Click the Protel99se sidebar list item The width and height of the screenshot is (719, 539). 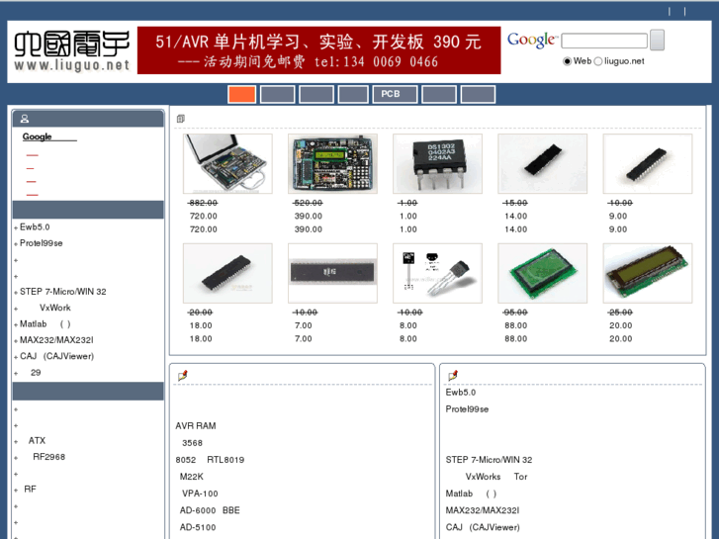[x=42, y=243]
